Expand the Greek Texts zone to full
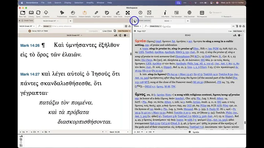This screenshot has width=264, height=148. coord(22,21)
